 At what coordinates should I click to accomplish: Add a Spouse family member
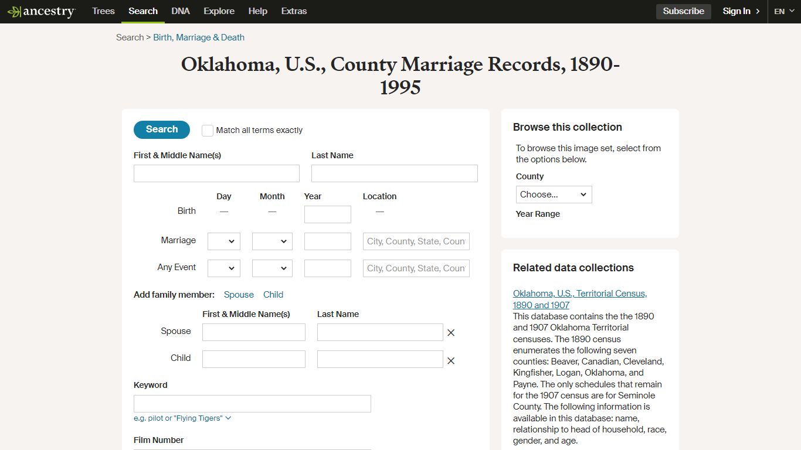pos(239,295)
